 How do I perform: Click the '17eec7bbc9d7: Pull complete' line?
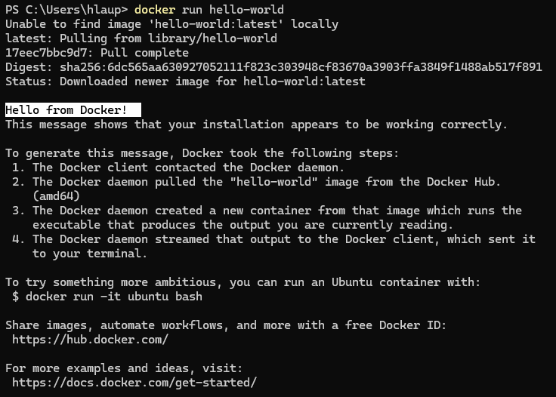click(x=97, y=53)
